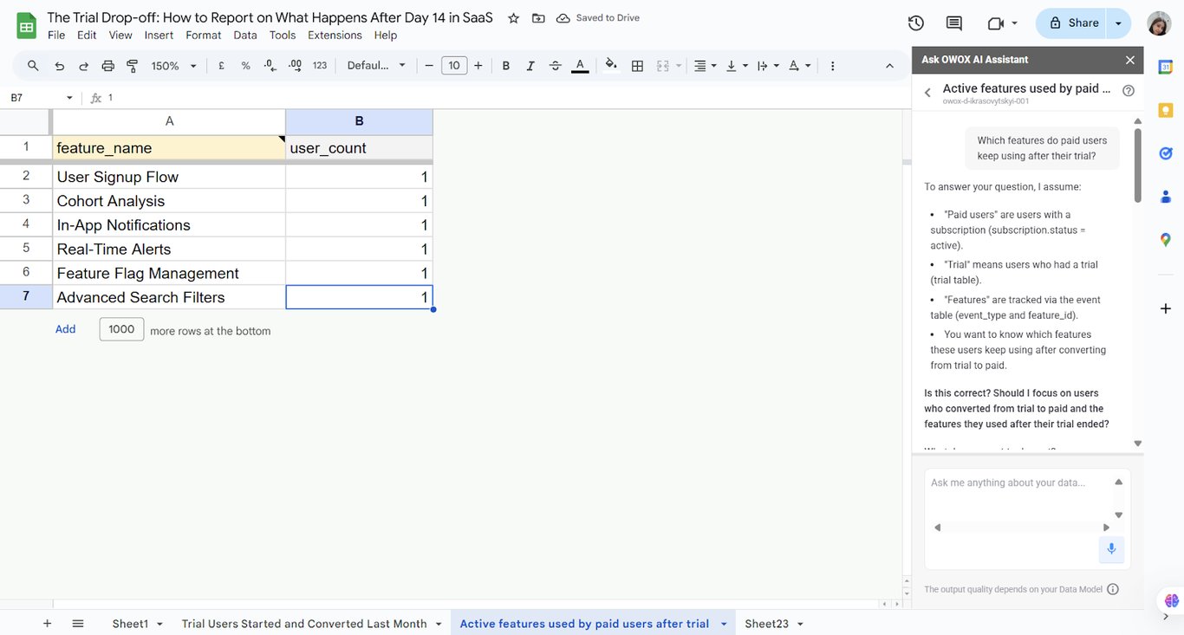Click the Share button
Viewport: 1184px width, 635px height.
coord(1073,23)
